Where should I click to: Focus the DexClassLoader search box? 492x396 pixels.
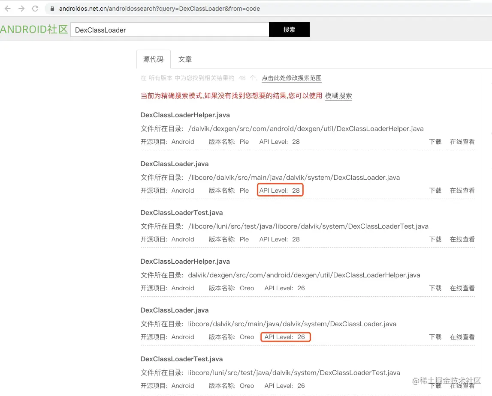170,30
